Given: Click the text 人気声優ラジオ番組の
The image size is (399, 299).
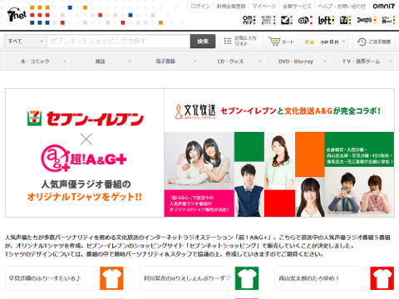Looking at the screenshot, I should [x=86, y=184].
